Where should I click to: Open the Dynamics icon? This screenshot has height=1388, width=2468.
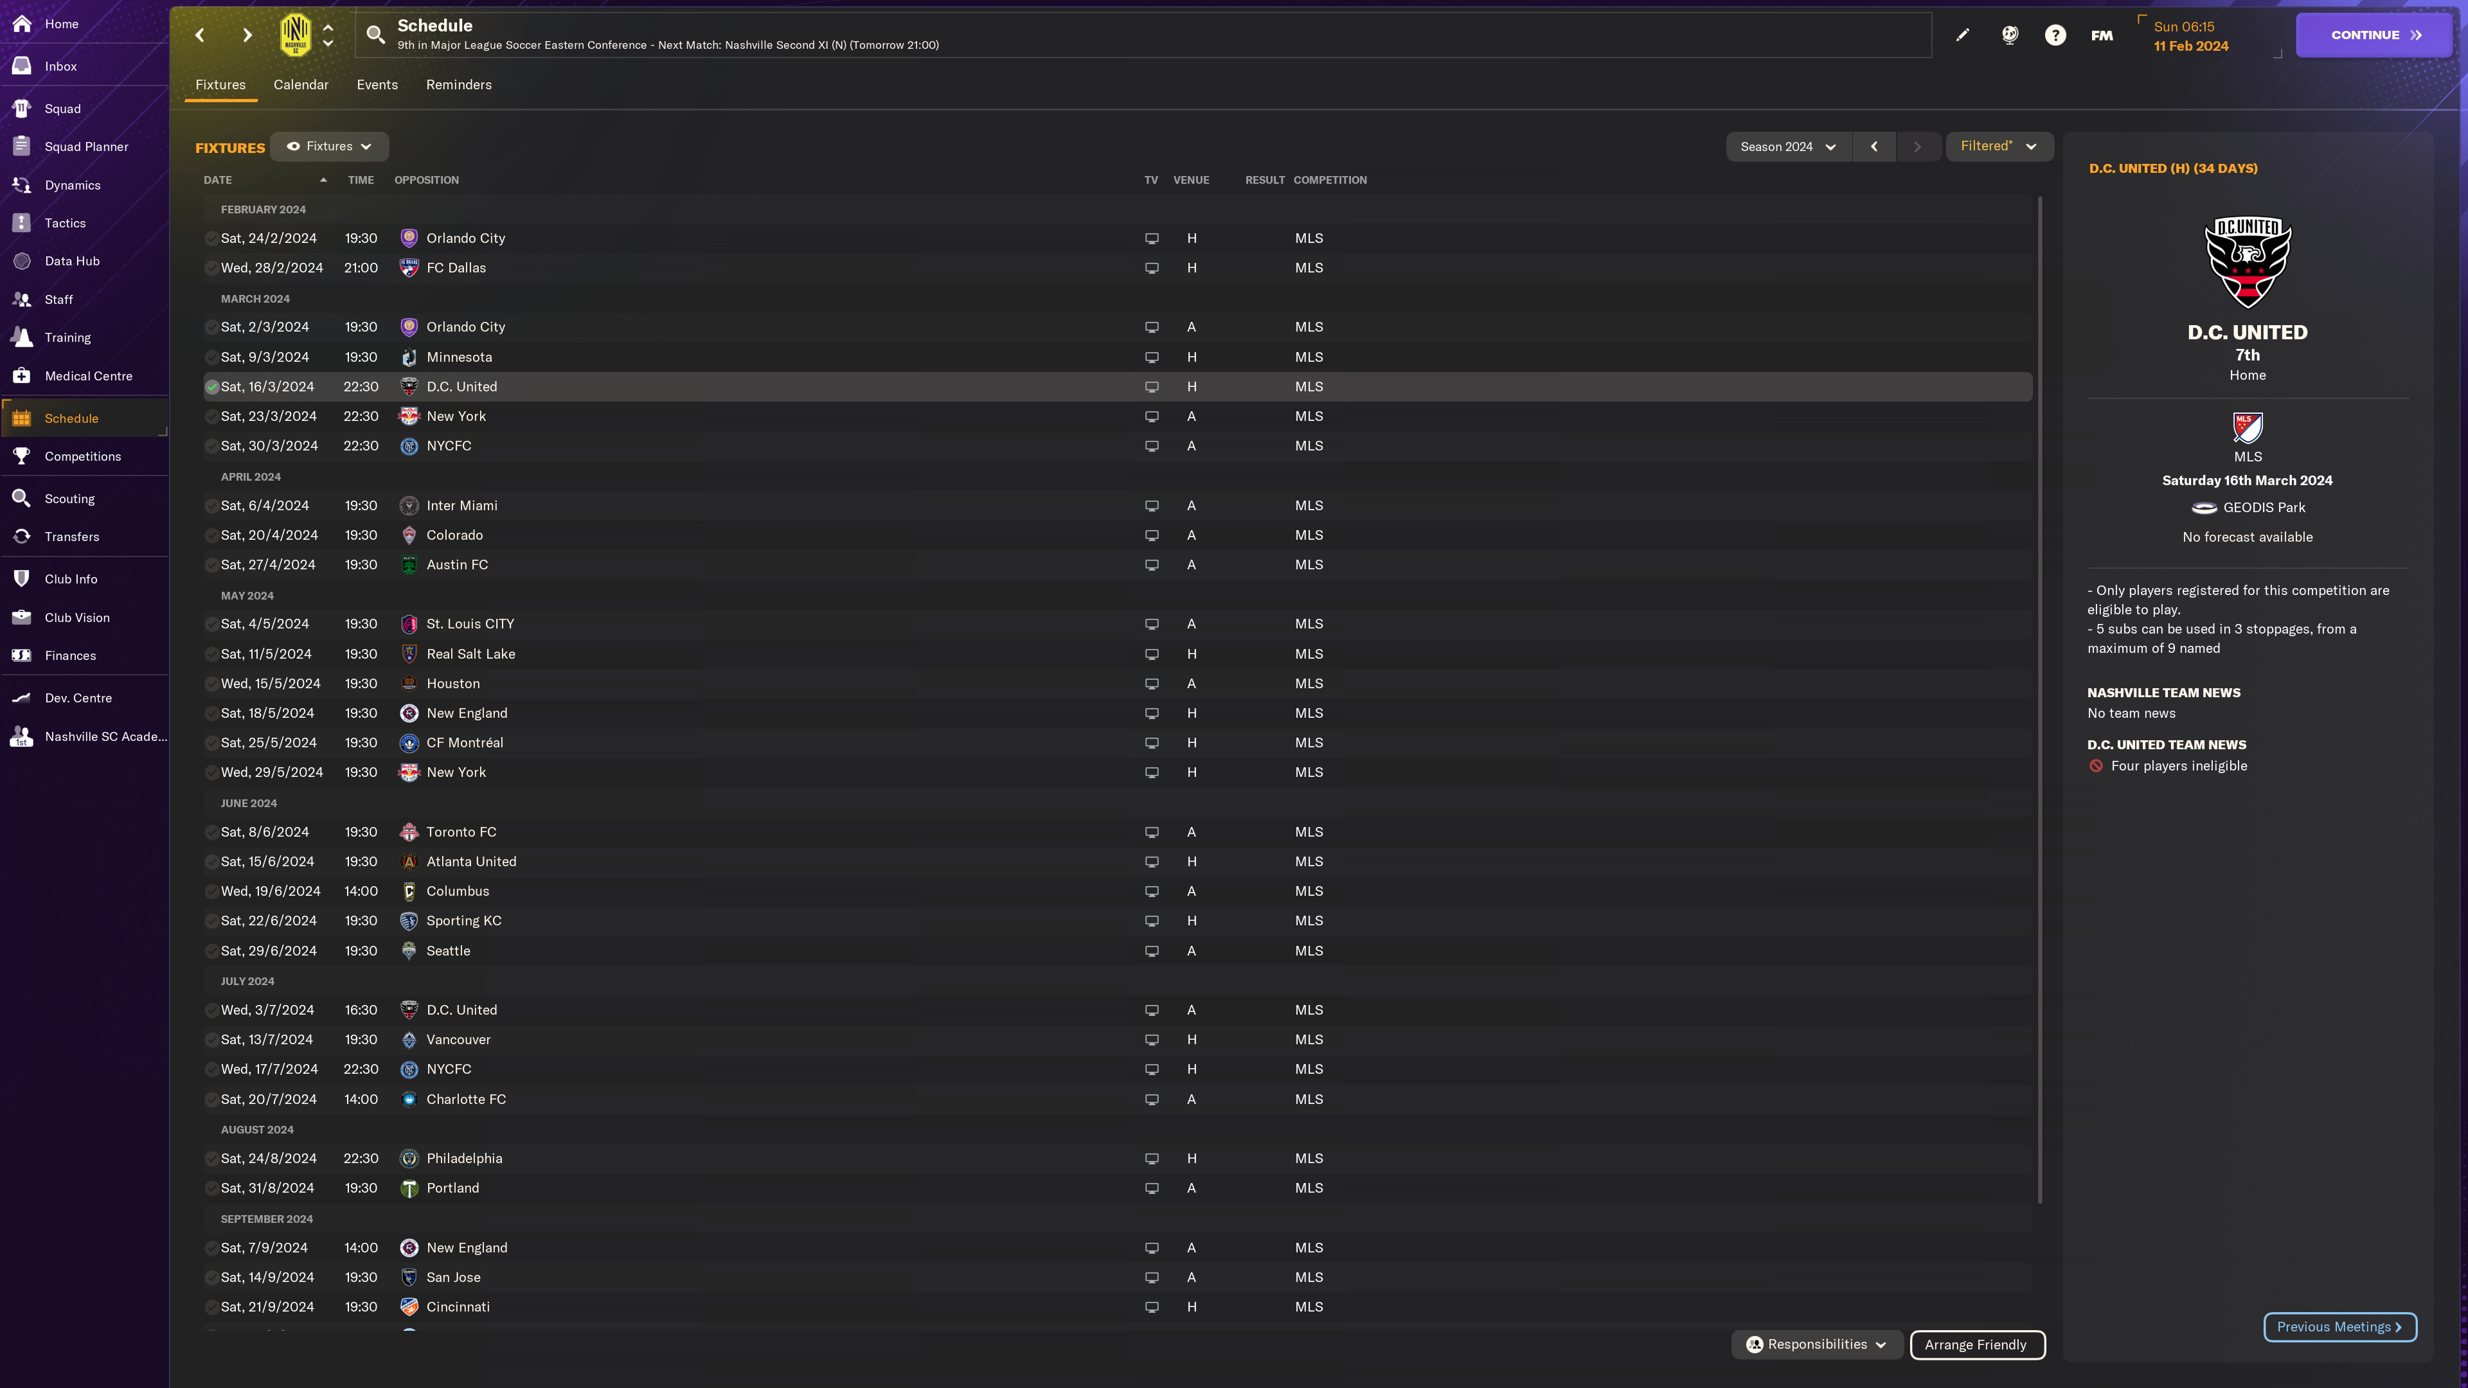(x=22, y=185)
